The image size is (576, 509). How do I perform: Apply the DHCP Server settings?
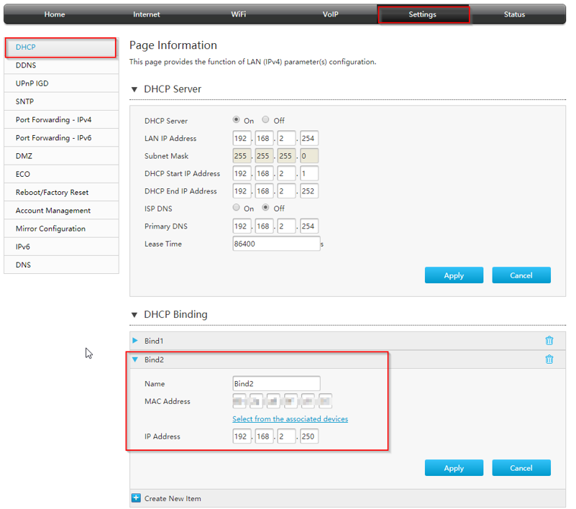coord(454,275)
